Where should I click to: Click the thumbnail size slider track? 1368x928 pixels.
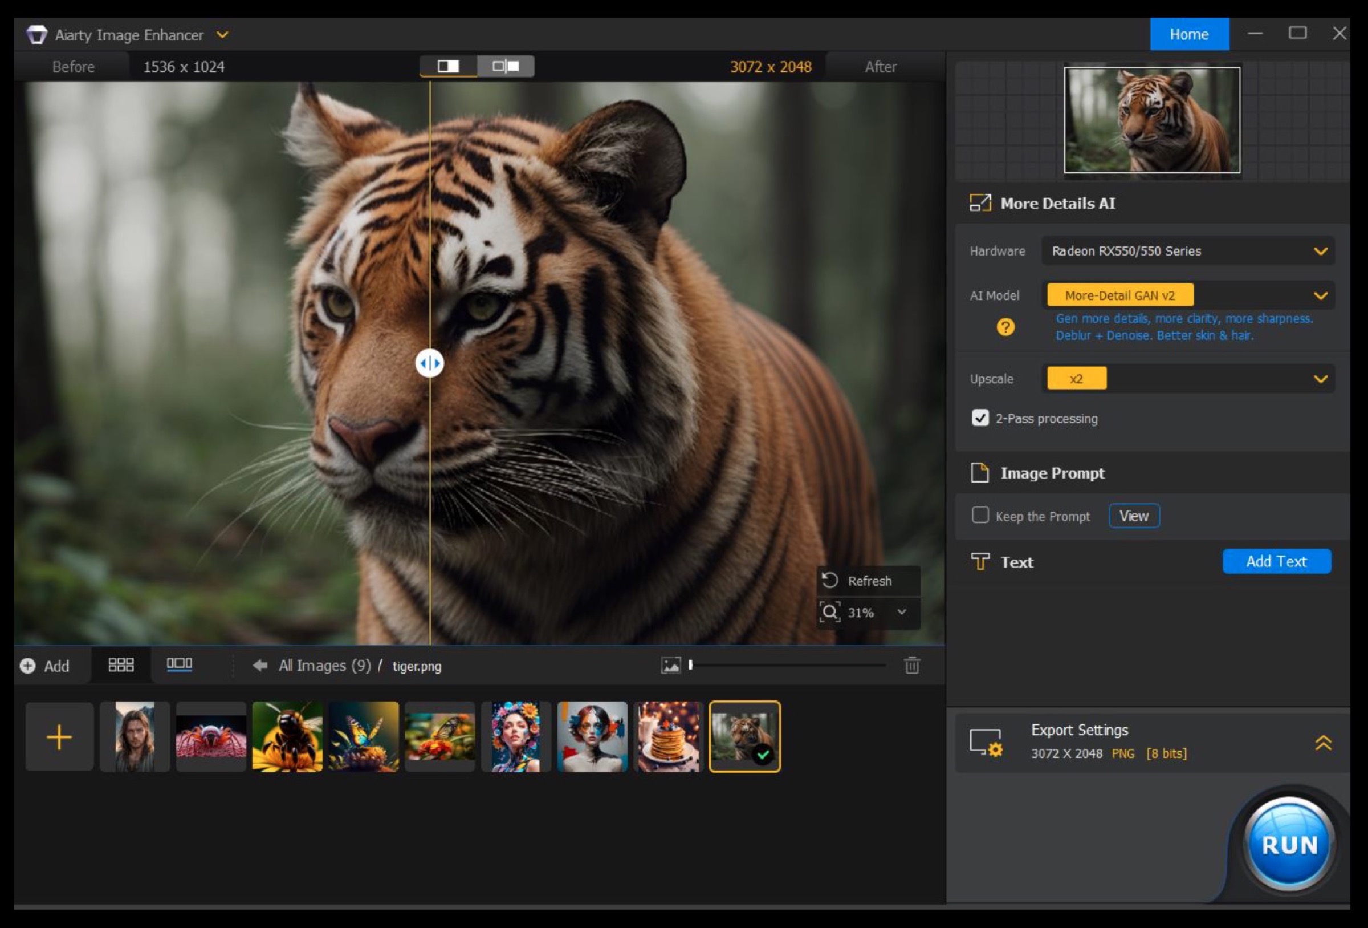click(x=789, y=665)
